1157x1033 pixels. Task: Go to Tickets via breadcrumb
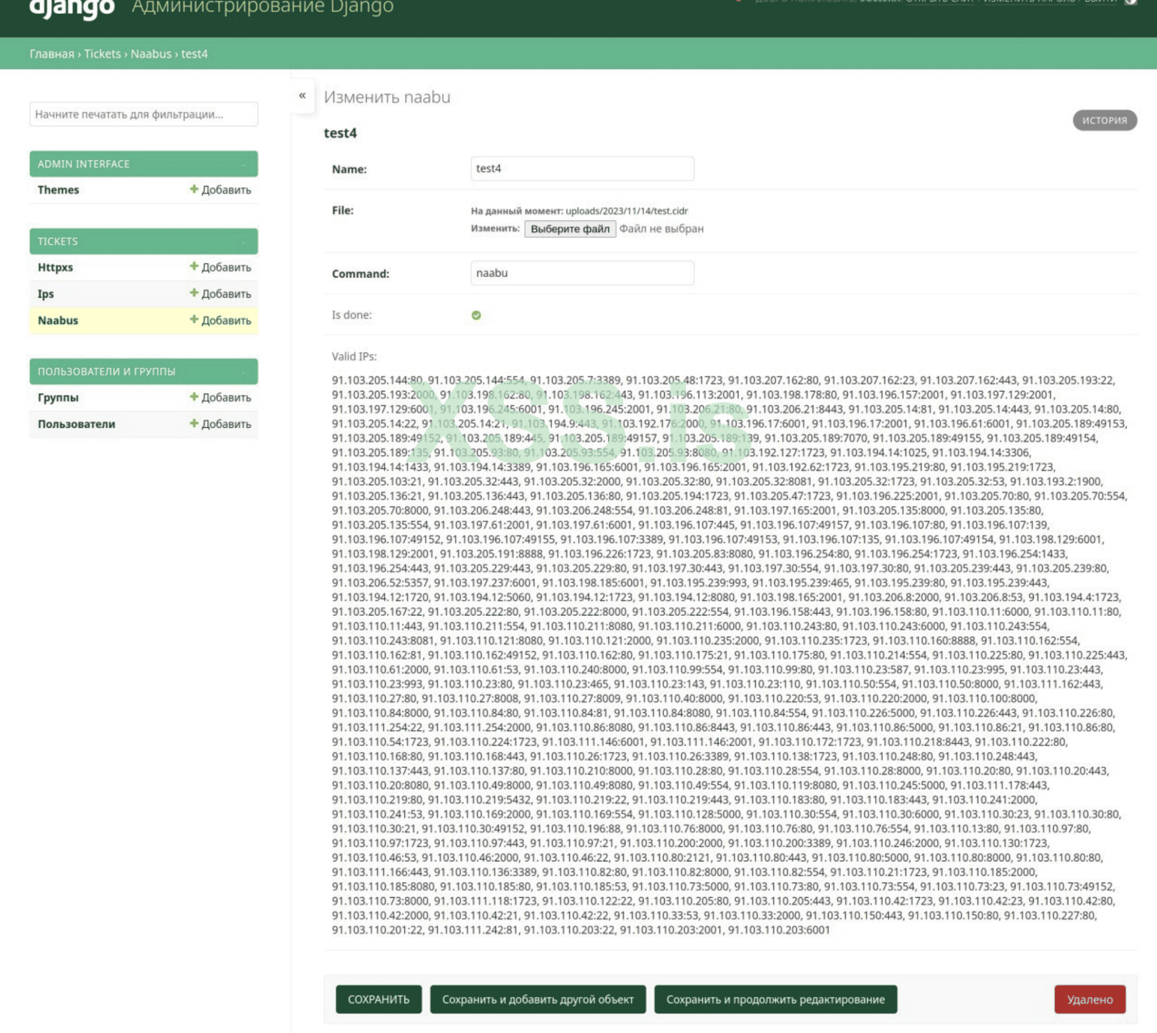point(102,54)
